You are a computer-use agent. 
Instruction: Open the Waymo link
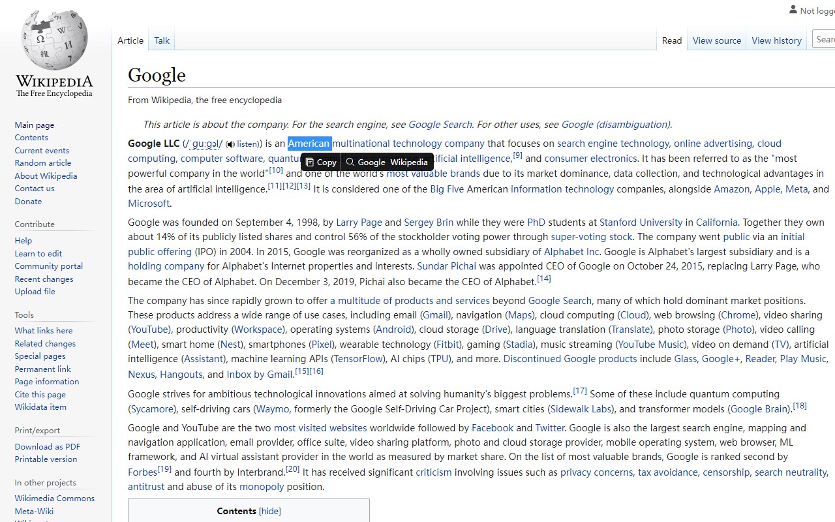point(272,409)
